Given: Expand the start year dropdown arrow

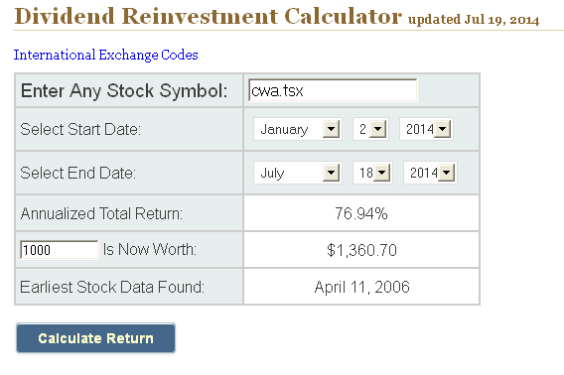Looking at the screenshot, I should (443, 129).
